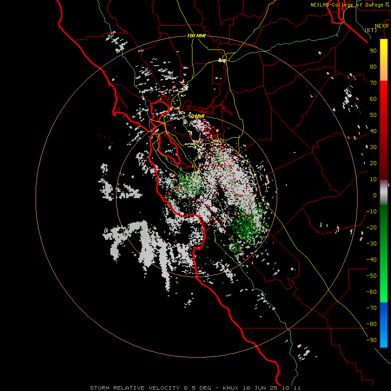The height and width of the screenshot is (391, 391).
Task: Click the 70 velocity scale label
Action: pyautogui.click(x=373, y=83)
